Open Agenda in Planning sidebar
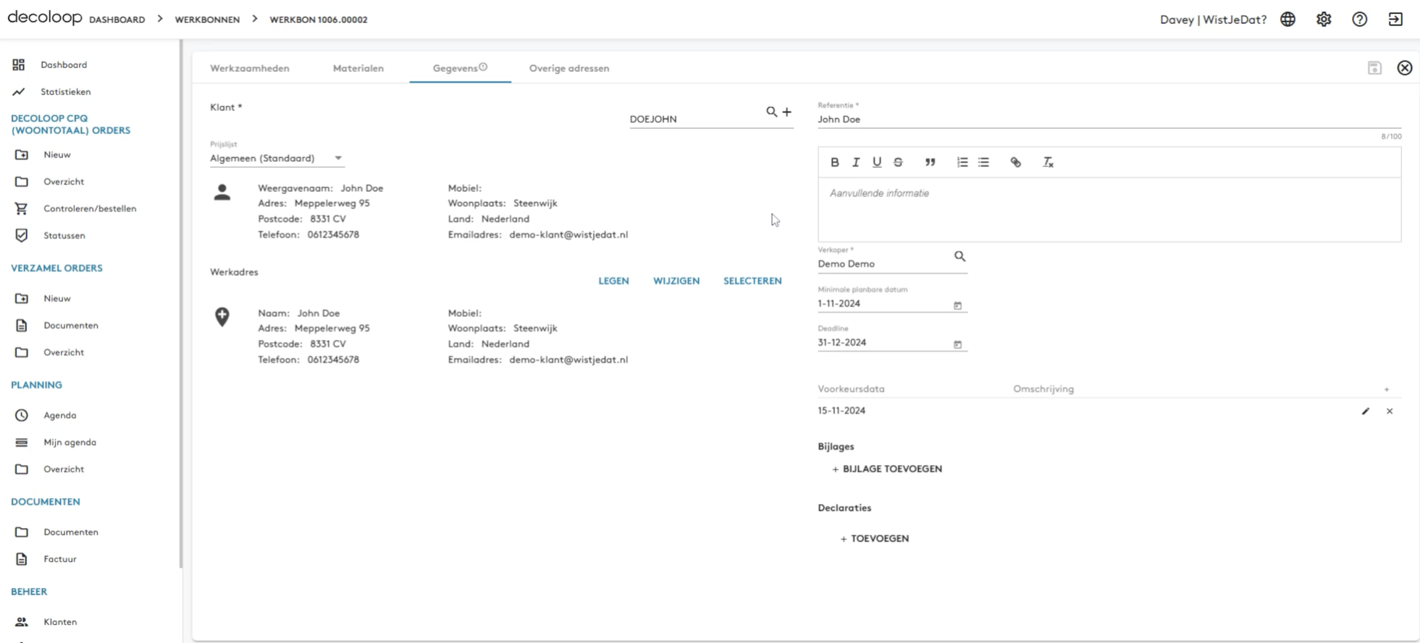The width and height of the screenshot is (1420, 643). tap(59, 416)
